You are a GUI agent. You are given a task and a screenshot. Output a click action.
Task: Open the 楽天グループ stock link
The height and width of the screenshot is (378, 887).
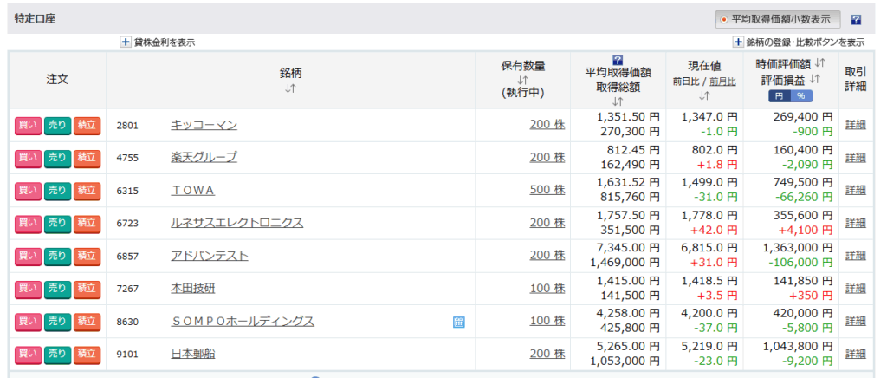[204, 157]
